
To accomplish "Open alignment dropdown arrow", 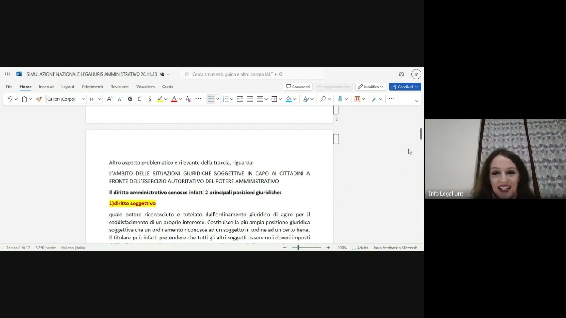I will 266,99.
